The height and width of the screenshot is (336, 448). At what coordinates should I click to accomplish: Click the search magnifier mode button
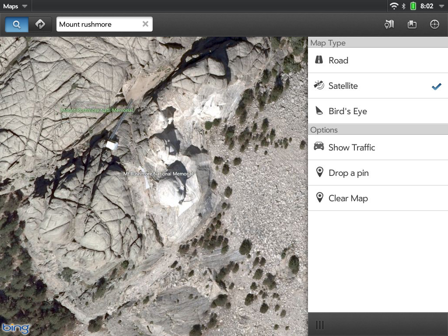coord(17,24)
